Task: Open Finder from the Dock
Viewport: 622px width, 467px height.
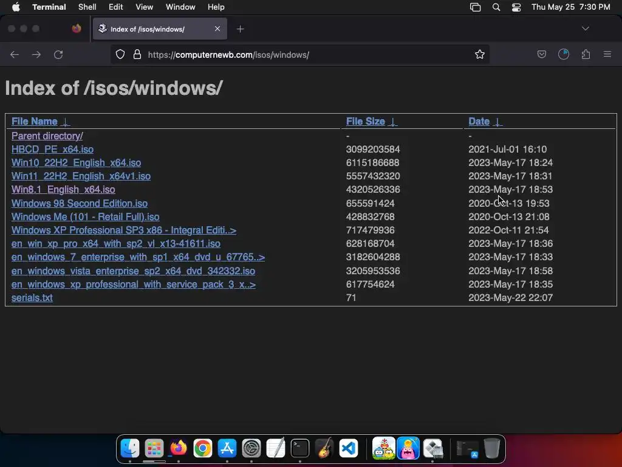Action: pos(130,448)
